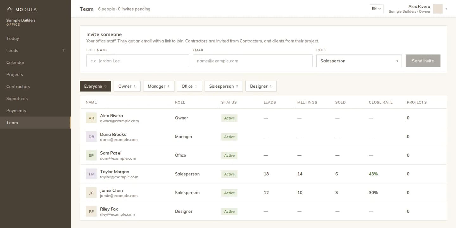Click Jamie Chen's JC avatar badge

pos(91,193)
